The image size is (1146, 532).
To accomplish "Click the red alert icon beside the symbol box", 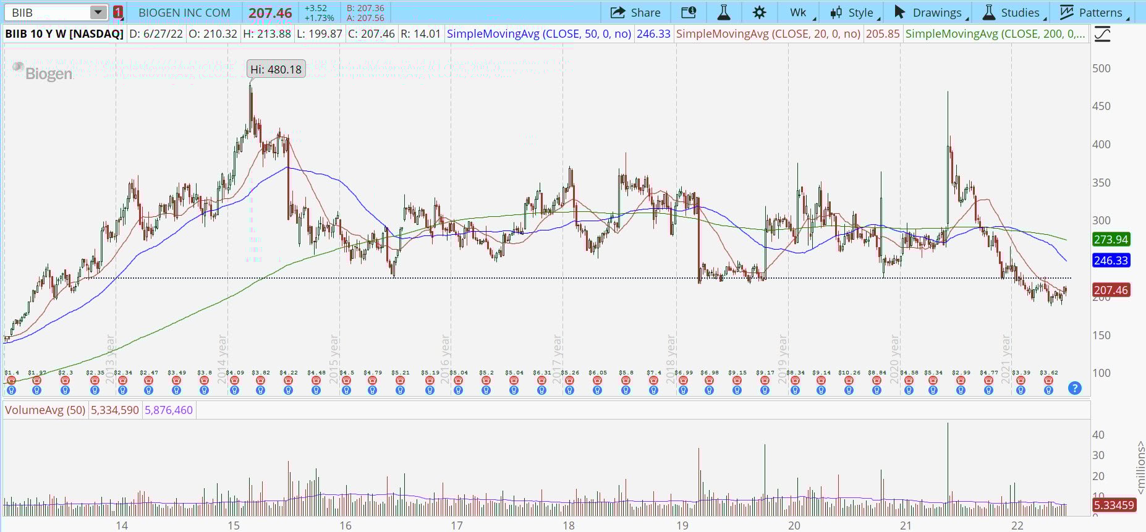I will pos(117,12).
